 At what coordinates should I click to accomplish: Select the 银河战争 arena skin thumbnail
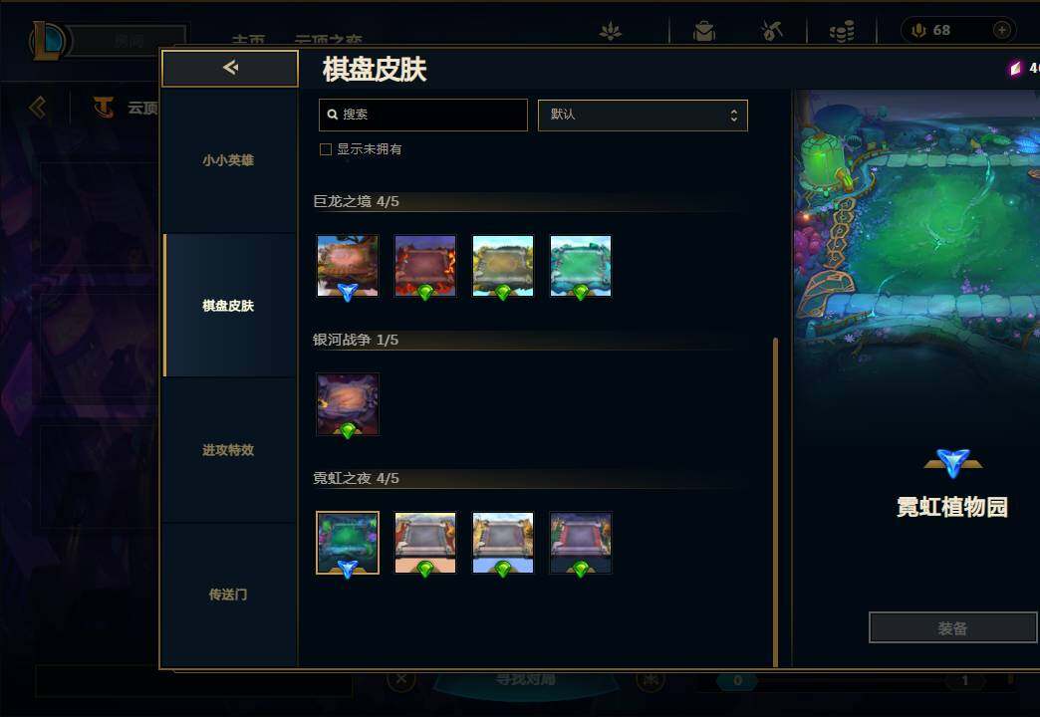tap(348, 404)
